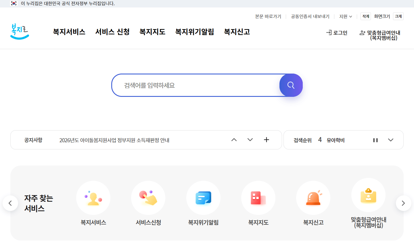Viewport: 414px width, 248px height.
Task: Open the 지원 dropdown
Action: pos(345,16)
